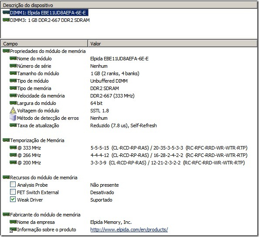Select the Não presente value
The image size is (259, 237).
pyautogui.click(x=104, y=185)
